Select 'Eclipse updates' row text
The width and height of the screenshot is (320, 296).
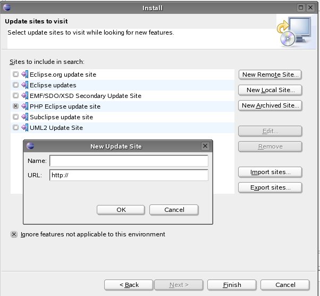53,85
